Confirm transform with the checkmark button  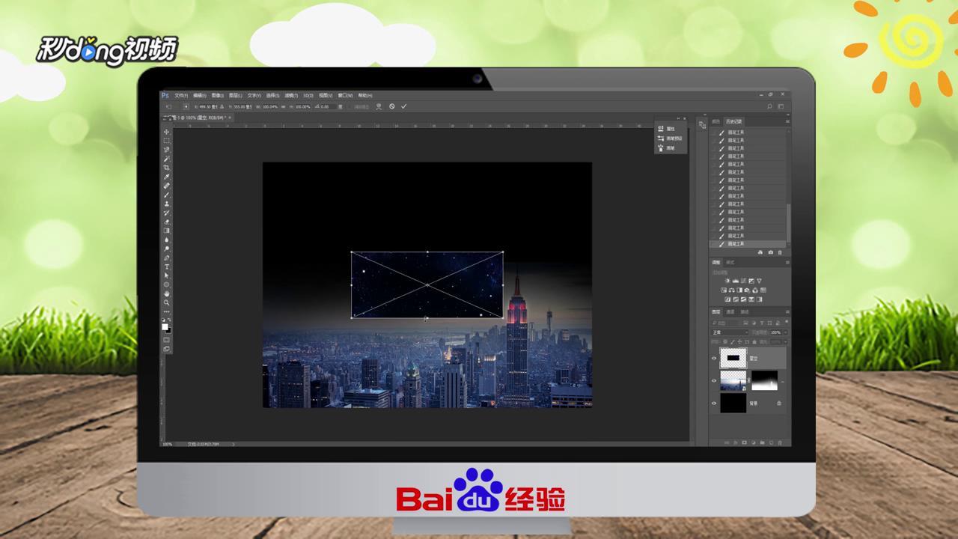[404, 106]
